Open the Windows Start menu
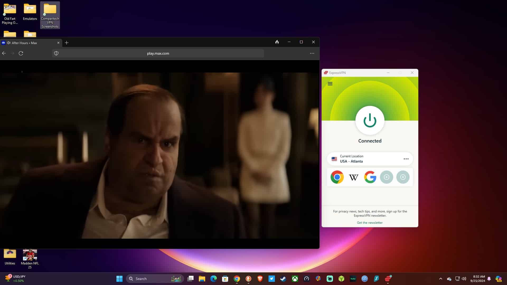Image resolution: width=507 pixels, height=285 pixels. click(119, 279)
